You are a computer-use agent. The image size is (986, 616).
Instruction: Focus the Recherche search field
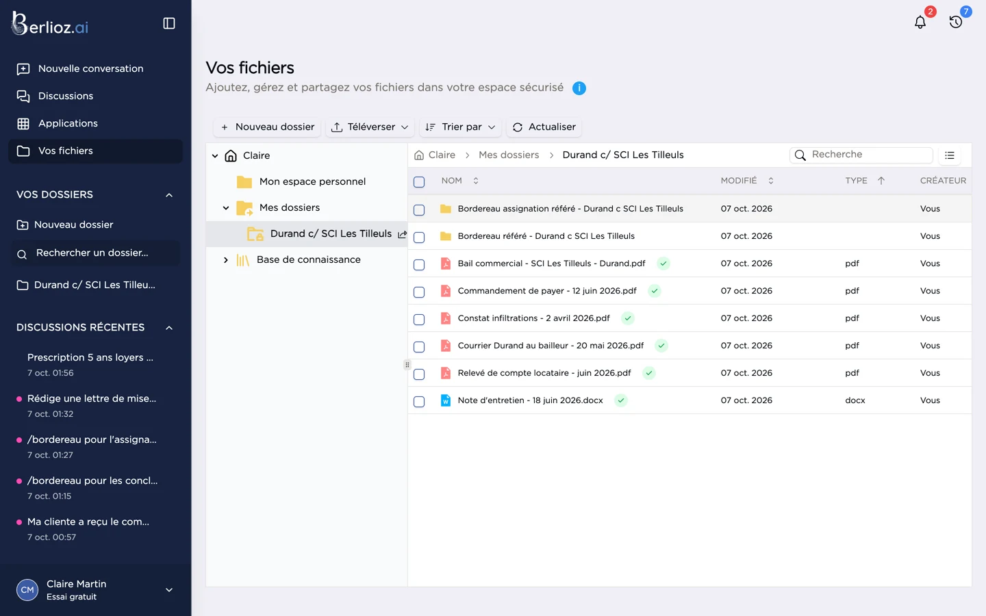click(x=861, y=155)
